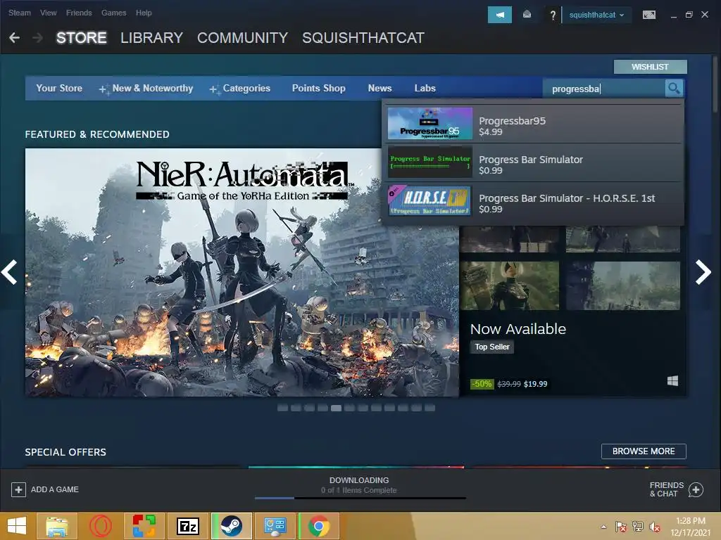This screenshot has height=540, width=721.
Task: Click the Top Seller tag
Action: (x=492, y=347)
